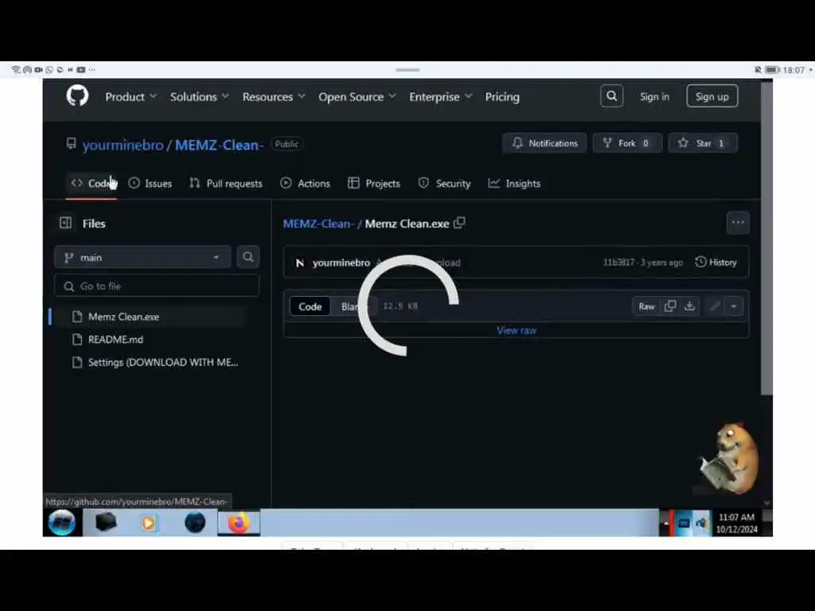Expand the Product menu
815x611 pixels.
point(131,96)
